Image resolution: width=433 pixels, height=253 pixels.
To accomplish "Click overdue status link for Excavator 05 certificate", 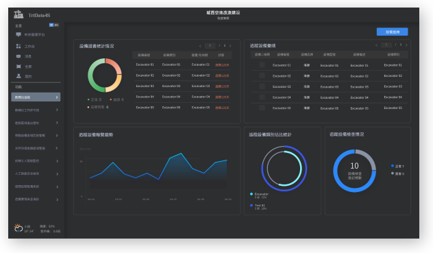I will pos(222,108).
